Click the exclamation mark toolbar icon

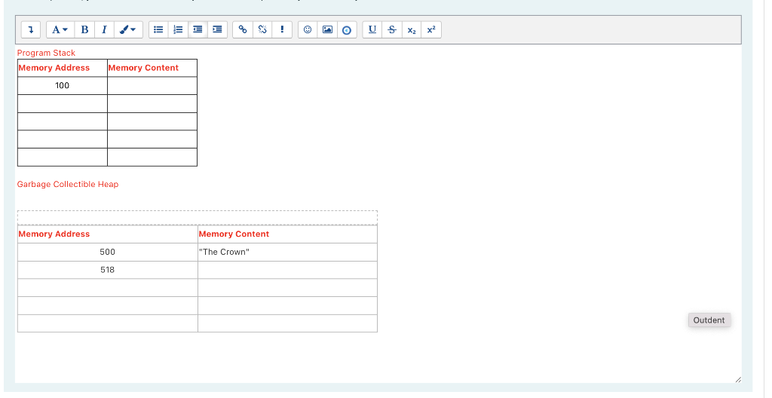point(282,29)
